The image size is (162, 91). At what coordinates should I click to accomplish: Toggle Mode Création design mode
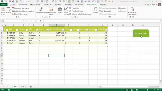(66, 11)
